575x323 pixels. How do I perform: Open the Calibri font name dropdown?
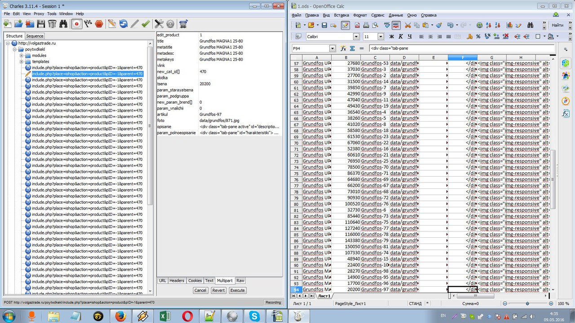coord(356,37)
